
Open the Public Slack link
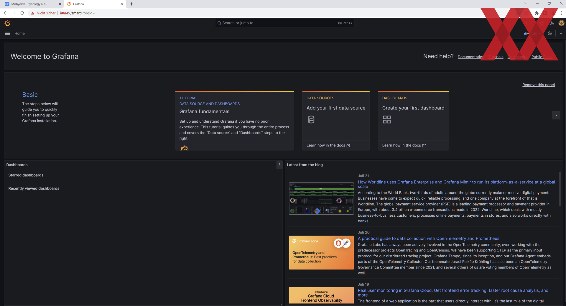pyautogui.click(x=542, y=57)
